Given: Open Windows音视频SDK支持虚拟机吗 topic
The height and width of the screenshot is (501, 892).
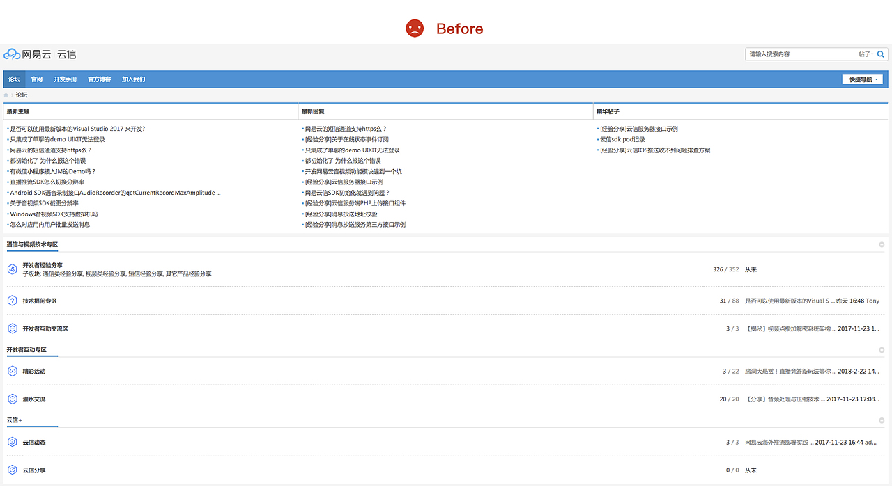Looking at the screenshot, I should [54, 214].
